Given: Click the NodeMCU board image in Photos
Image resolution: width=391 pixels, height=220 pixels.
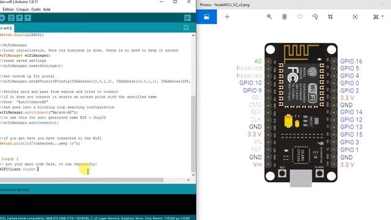Looking at the screenshot, I should [301, 114].
